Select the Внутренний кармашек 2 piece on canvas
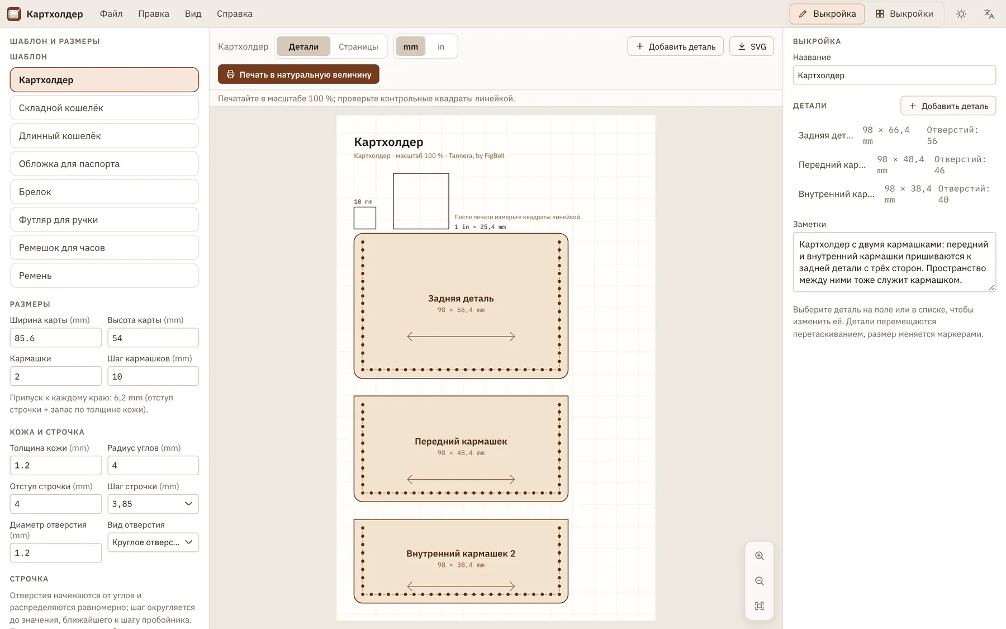 461,561
